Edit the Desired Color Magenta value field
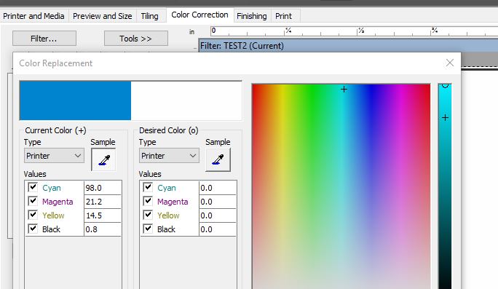 218,202
